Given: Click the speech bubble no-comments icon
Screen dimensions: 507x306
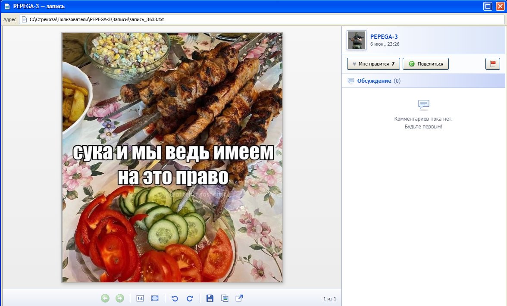Looking at the screenshot, I should pyautogui.click(x=423, y=105).
